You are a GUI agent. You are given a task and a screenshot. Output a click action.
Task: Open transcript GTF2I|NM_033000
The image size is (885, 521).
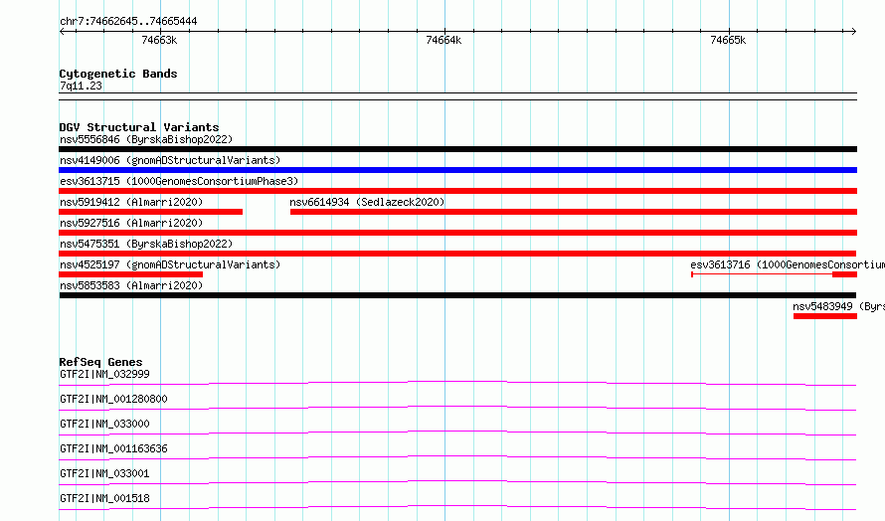tap(104, 424)
